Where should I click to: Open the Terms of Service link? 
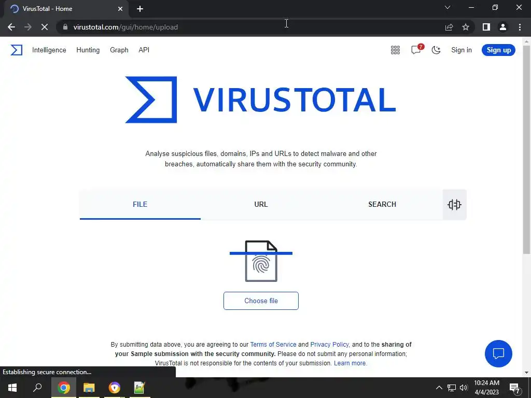click(x=273, y=345)
